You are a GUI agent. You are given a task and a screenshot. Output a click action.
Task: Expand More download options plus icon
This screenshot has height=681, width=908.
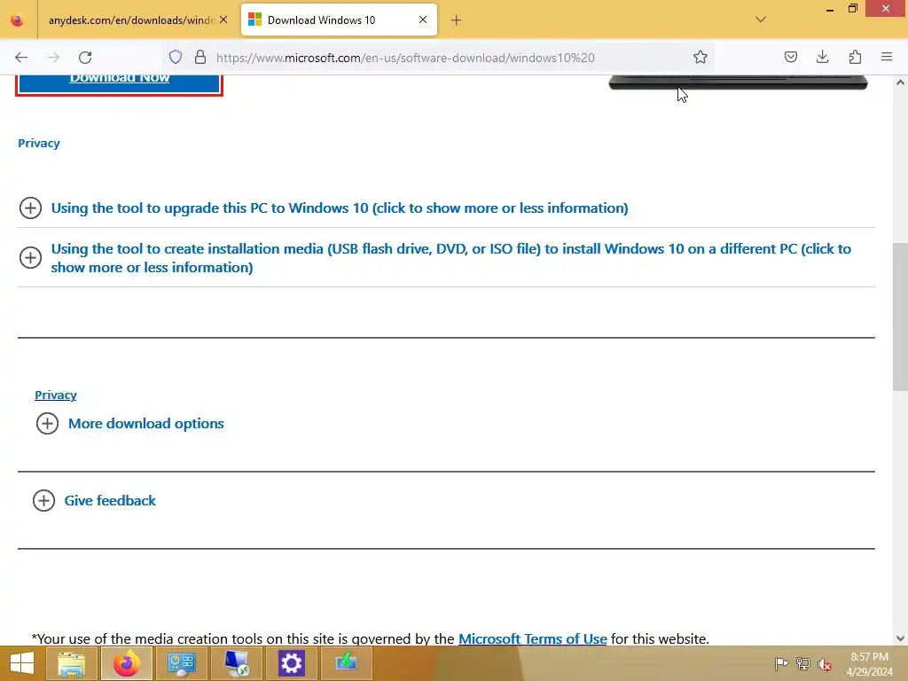pos(48,423)
